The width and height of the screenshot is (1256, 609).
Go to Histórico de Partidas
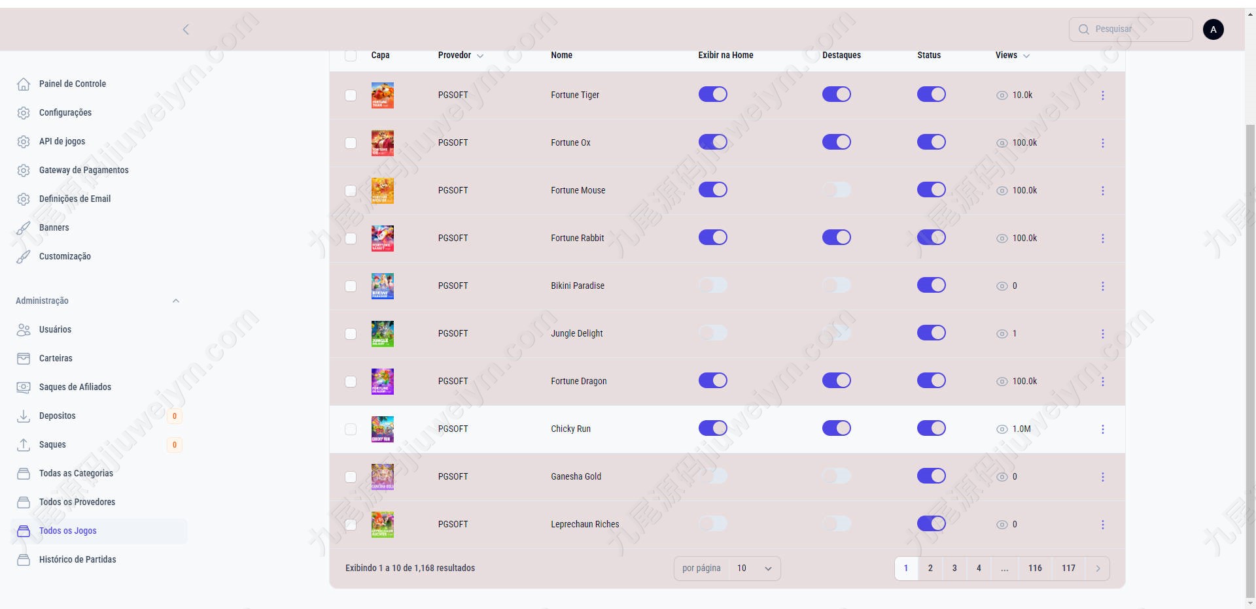tap(78, 559)
